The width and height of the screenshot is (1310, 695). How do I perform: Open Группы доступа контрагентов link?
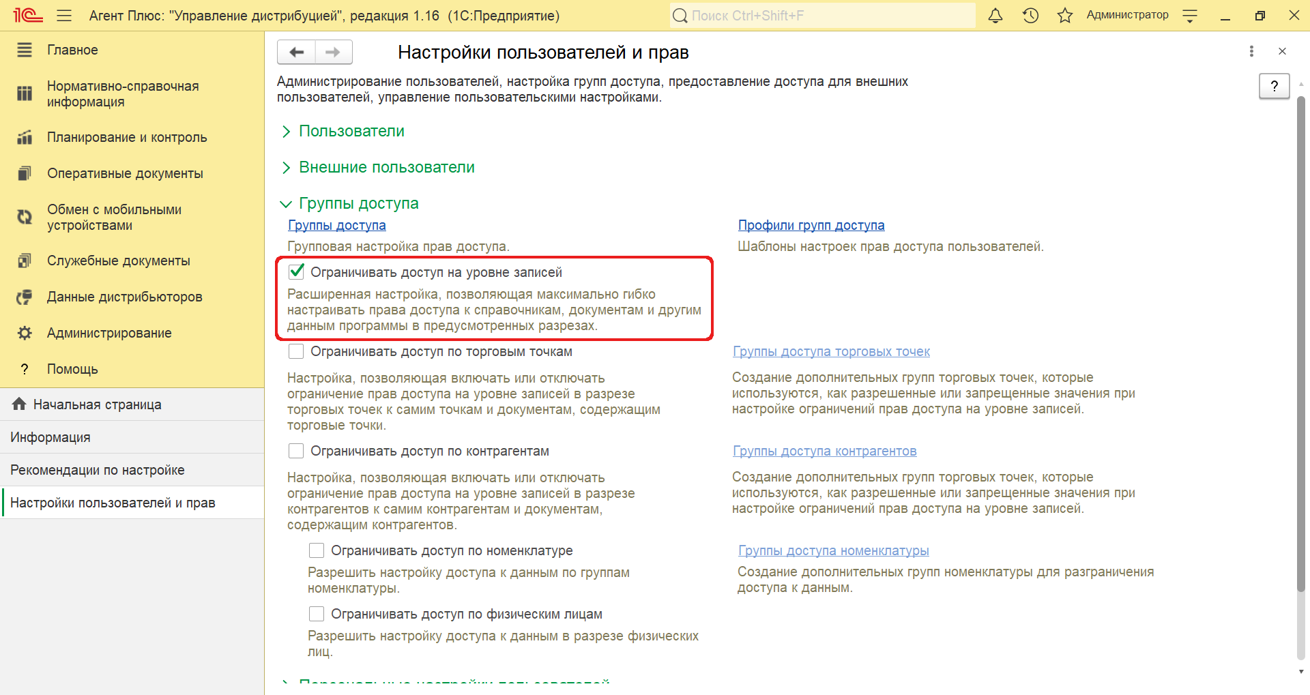[x=824, y=451]
